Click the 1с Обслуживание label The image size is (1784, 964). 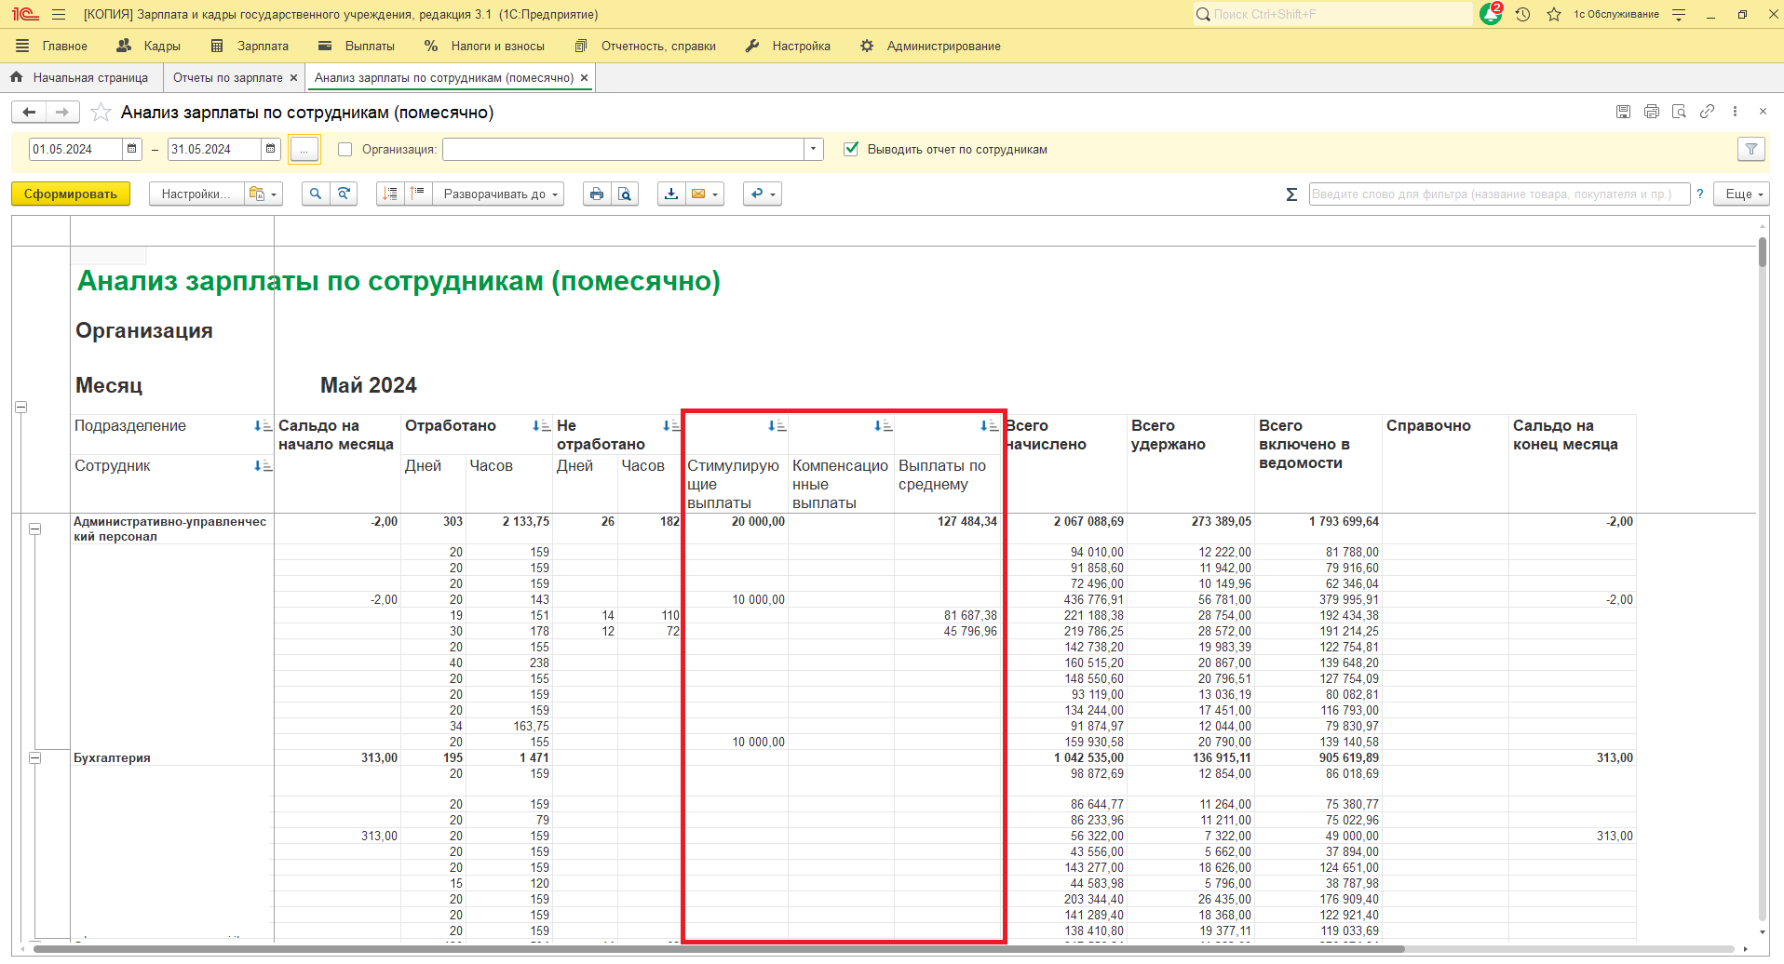click(1616, 15)
